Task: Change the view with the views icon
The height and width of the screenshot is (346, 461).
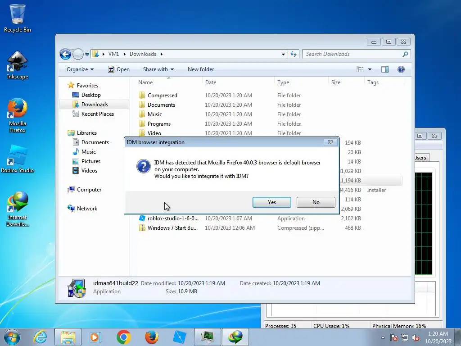Action: click(360, 69)
